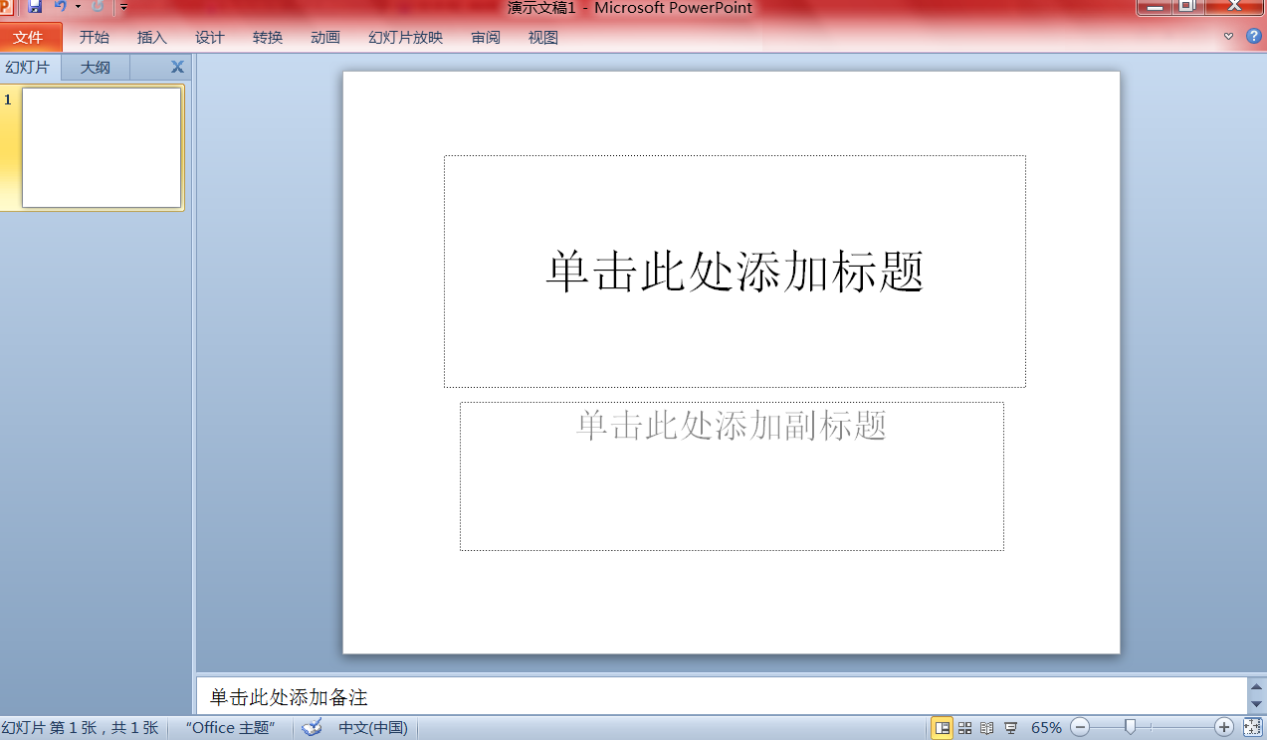
Task: Click slide count 幻灯片 第 1 张，共 1 张
Action: (x=81, y=728)
